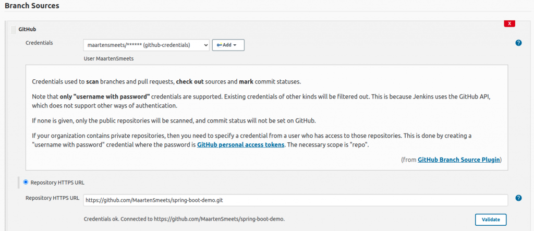The width and height of the screenshot is (534, 231).
Task: Follow the GitHub Branch Source Plugin link
Action: (x=459, y=160)
